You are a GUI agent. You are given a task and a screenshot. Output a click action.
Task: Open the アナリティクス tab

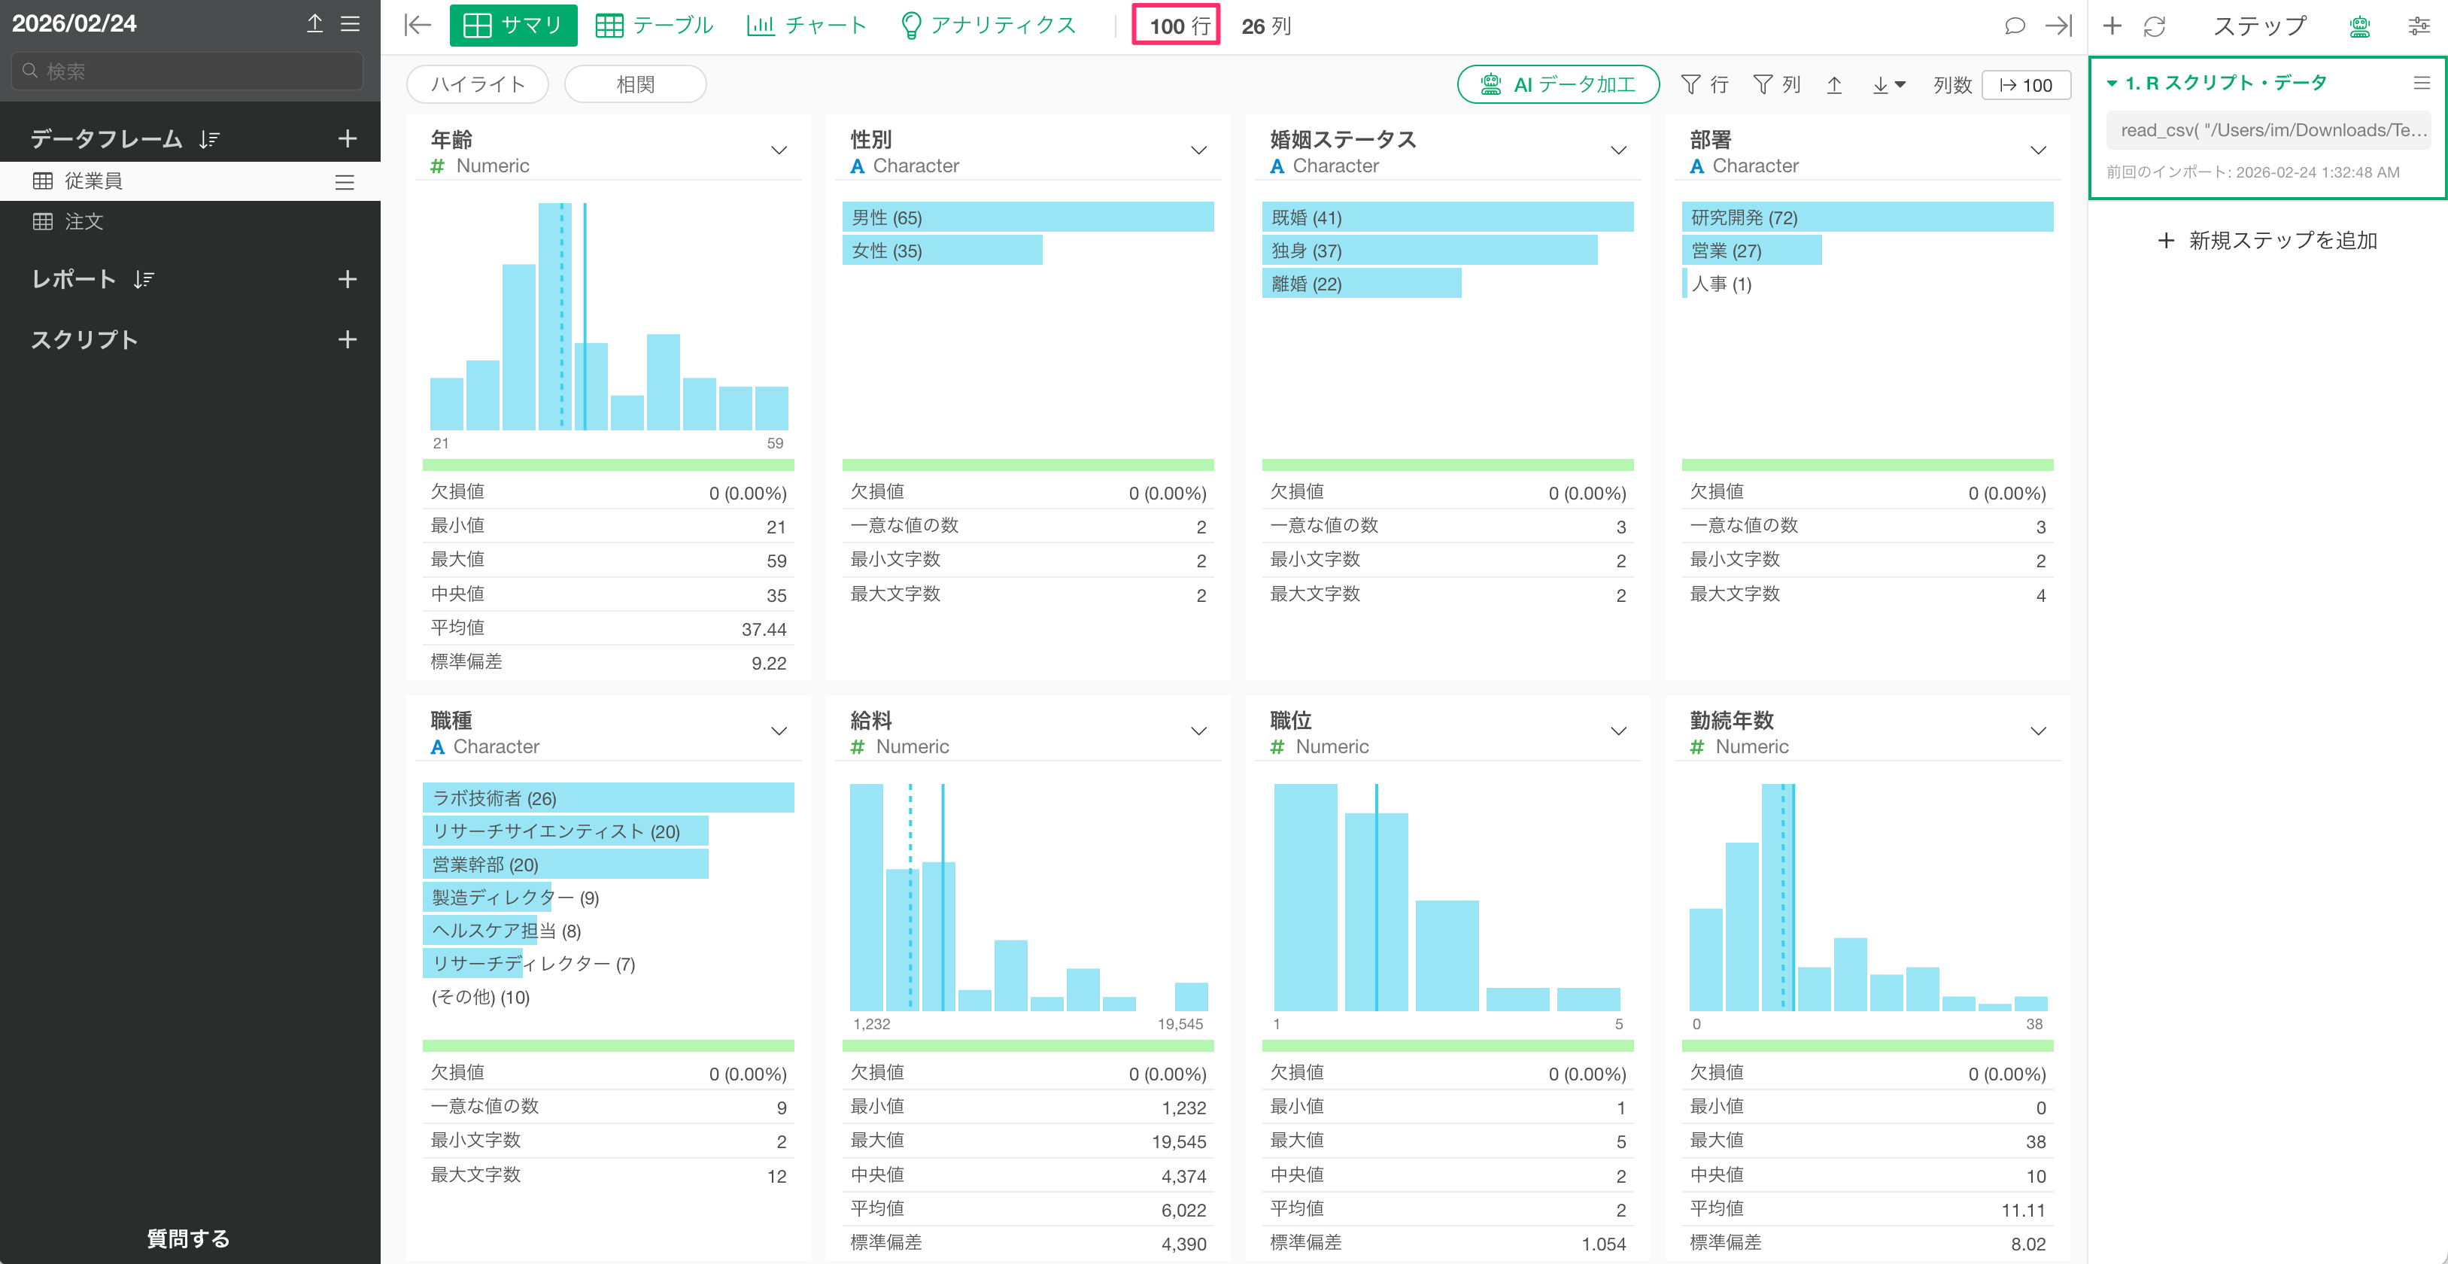(989, 26)
